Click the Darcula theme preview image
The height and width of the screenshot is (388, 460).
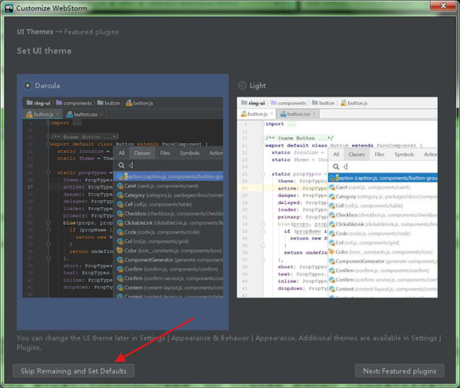pos(123,197)
